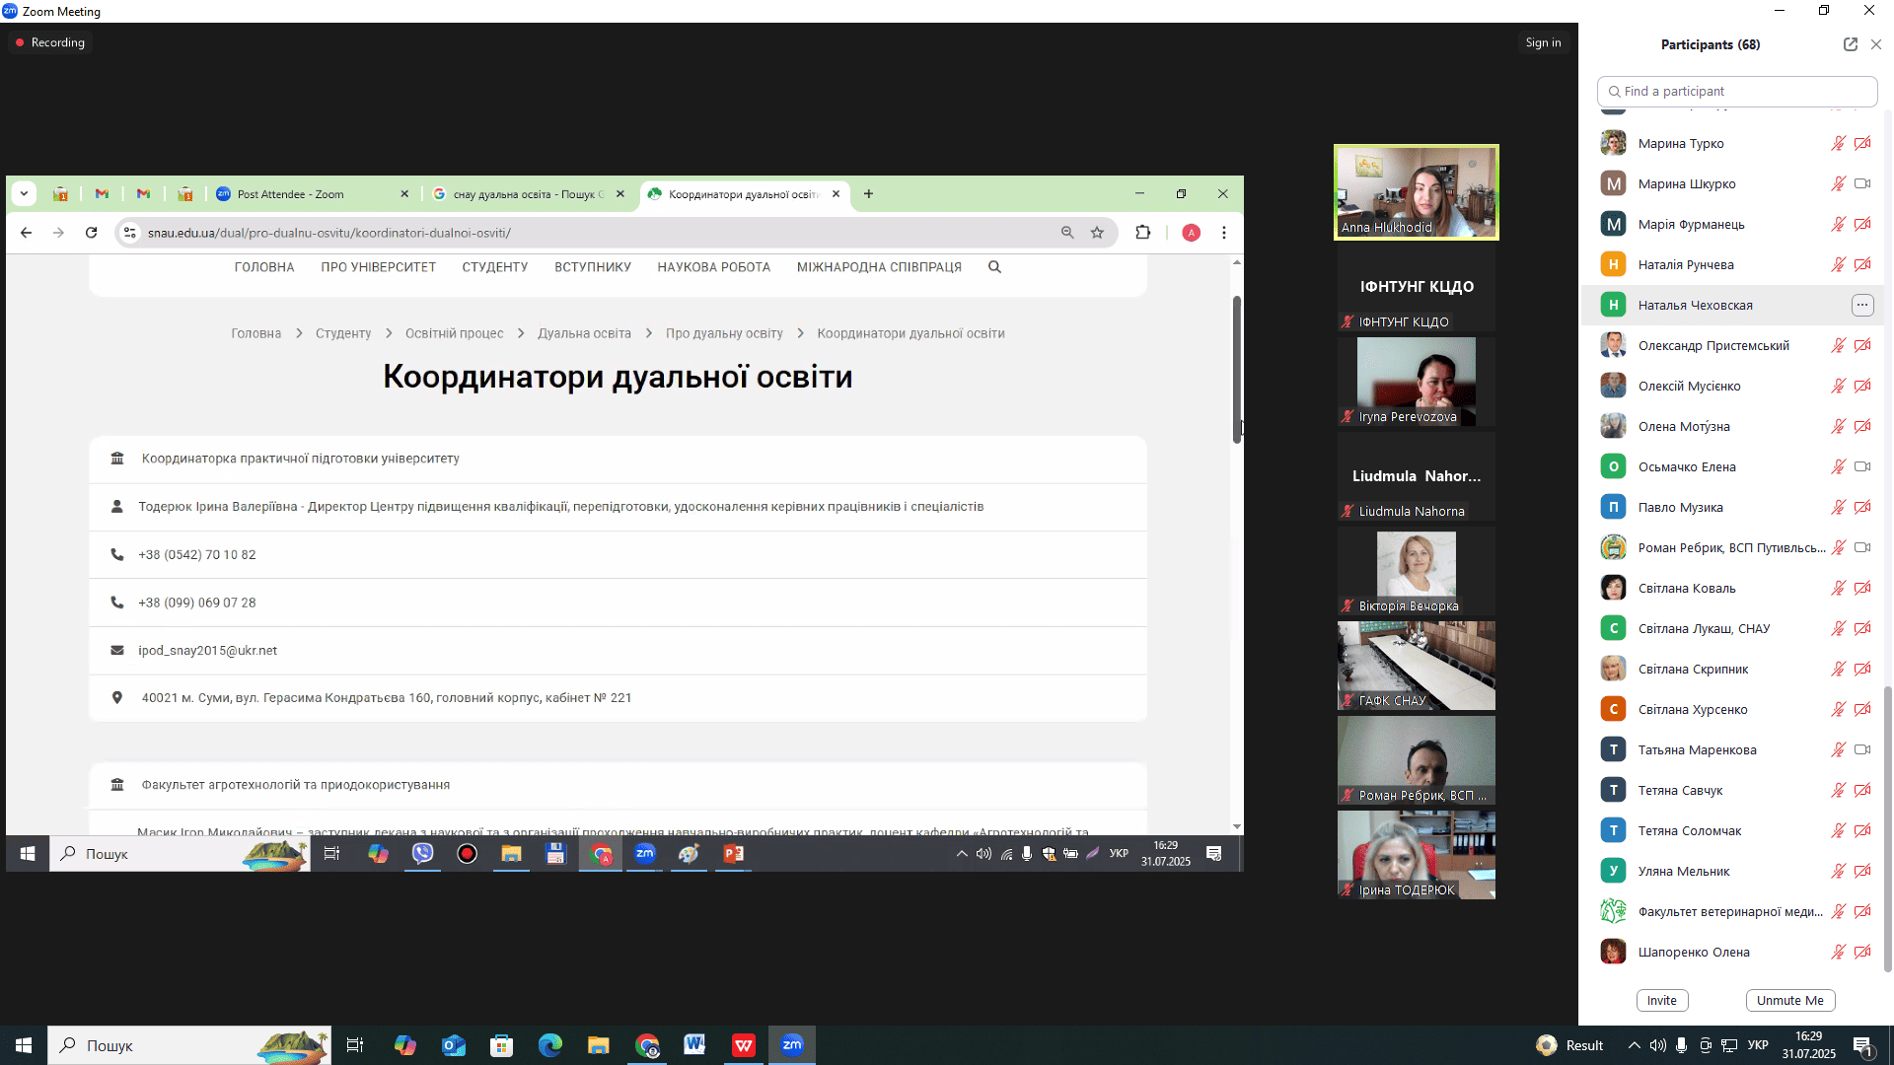The image size is (1894, 1065).
Task: Click the email ipod_snay2015@ukr.net
Action: tap(207, 651)
